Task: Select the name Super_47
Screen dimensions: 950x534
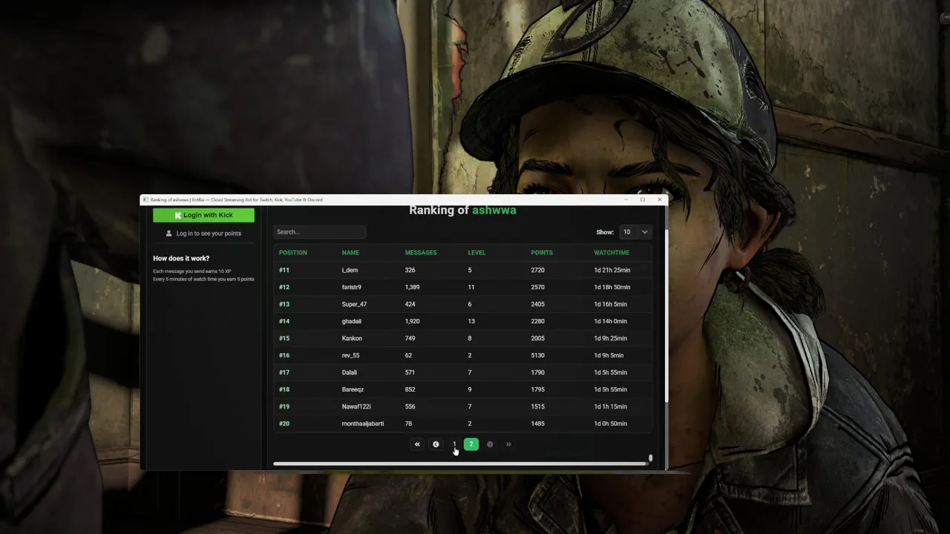Action: coord(354,304)
